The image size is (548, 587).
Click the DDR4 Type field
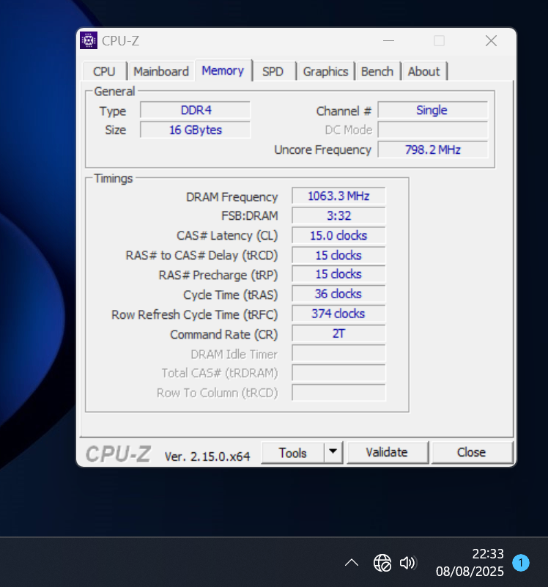tap(196, 110)
